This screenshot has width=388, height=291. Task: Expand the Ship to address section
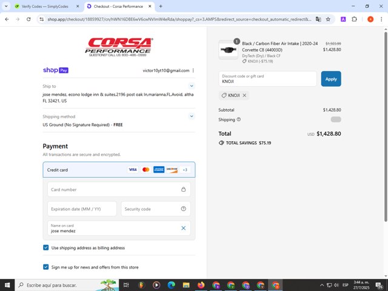[192, 86]
